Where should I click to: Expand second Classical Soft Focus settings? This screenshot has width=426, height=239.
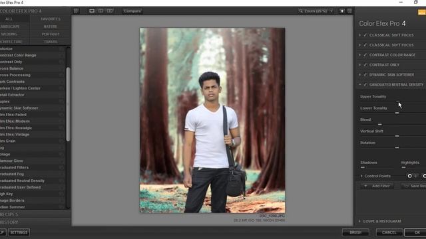click(360, 45)
